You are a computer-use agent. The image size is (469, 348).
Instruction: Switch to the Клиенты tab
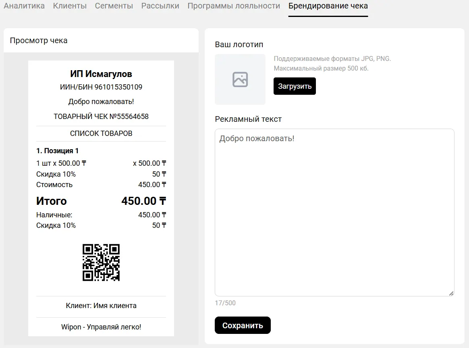tap(70, 6)
